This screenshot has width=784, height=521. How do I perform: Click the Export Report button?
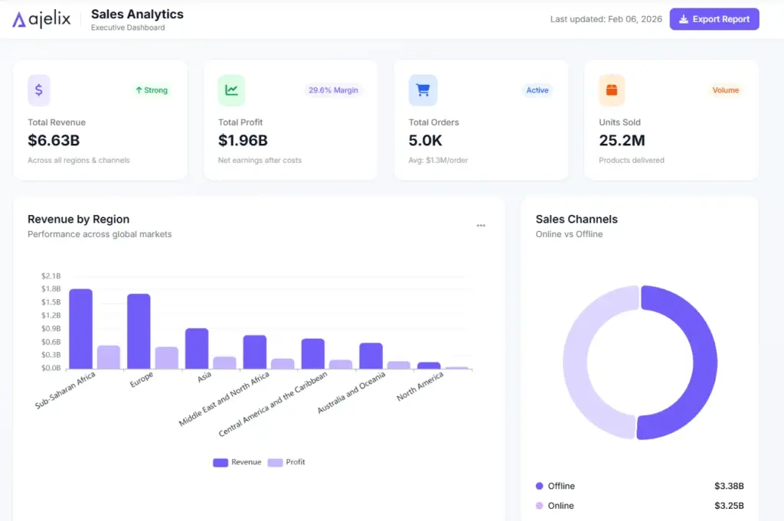(714, 18)
